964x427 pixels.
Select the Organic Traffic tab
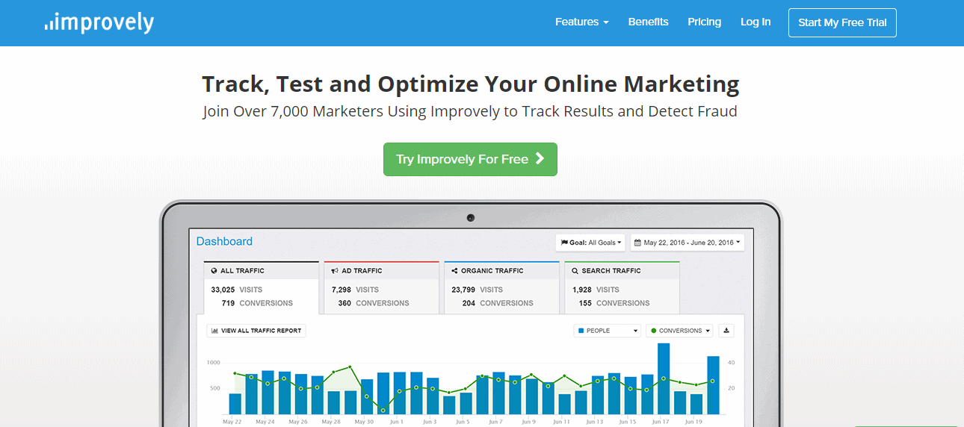click(x=501, y=287)
